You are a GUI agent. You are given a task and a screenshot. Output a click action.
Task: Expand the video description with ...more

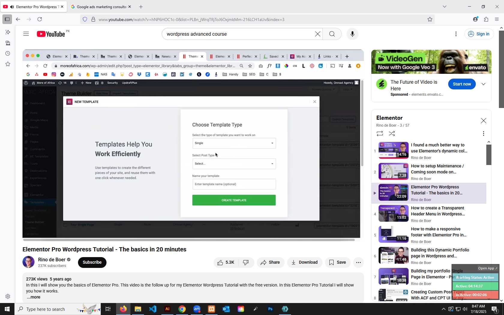[x=33, y=297]
